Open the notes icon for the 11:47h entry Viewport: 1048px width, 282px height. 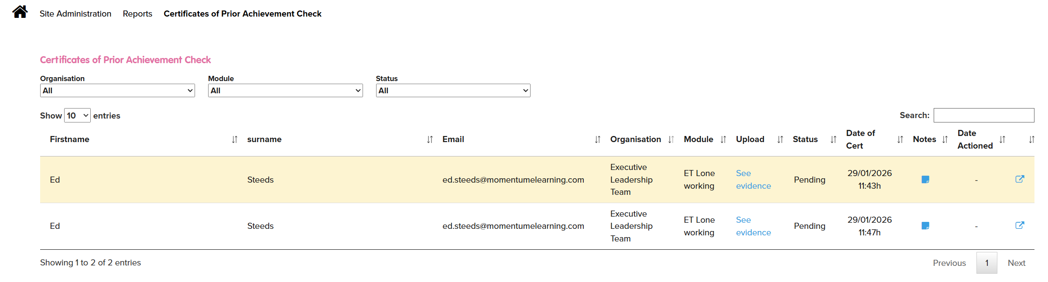tap(925, 226)
